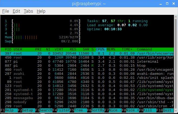Select process row with PID 89

[x=87, y=82]
